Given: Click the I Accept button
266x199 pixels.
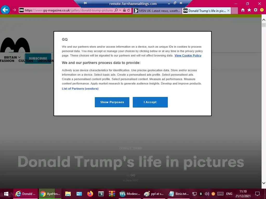Looking at the screenshot, I should [150, 102].
